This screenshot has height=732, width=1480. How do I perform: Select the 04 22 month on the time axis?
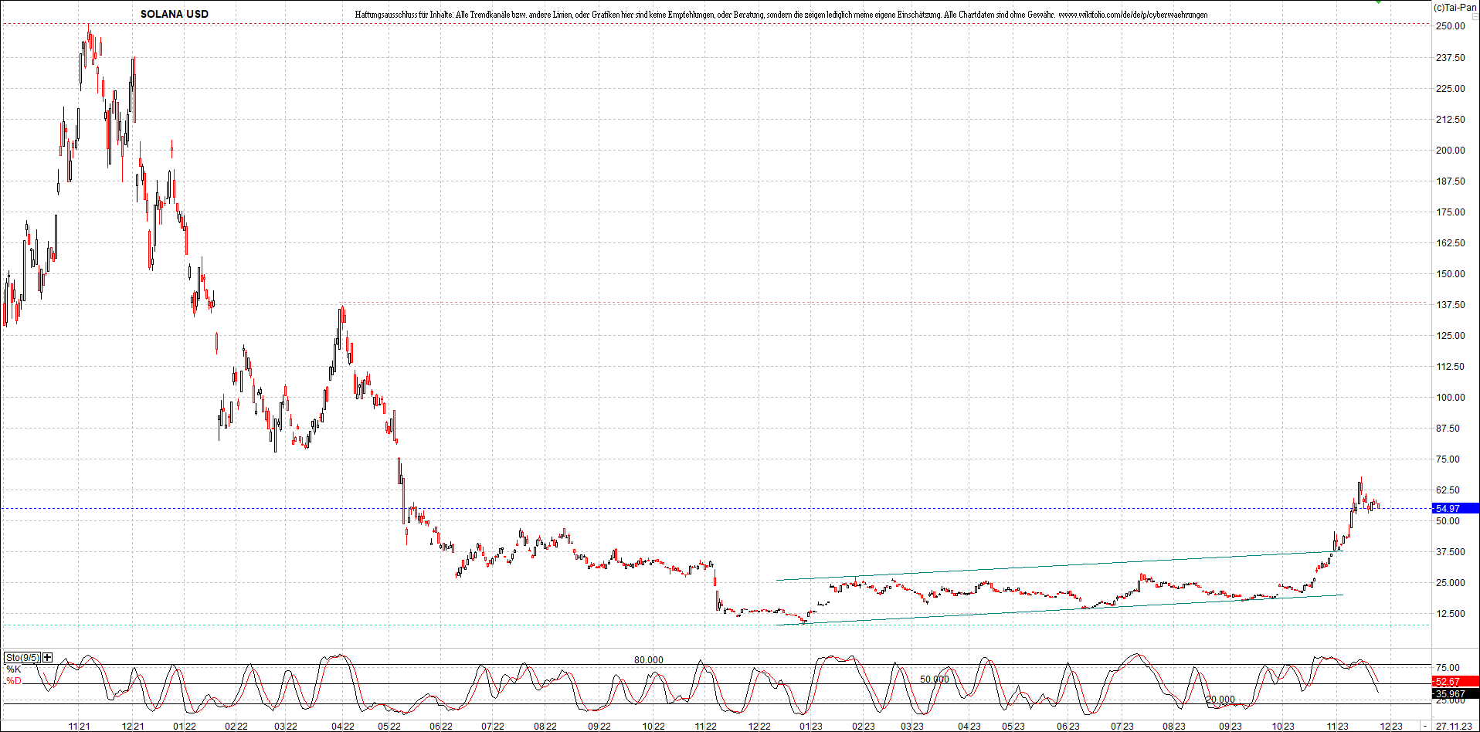tap(342, 726)
